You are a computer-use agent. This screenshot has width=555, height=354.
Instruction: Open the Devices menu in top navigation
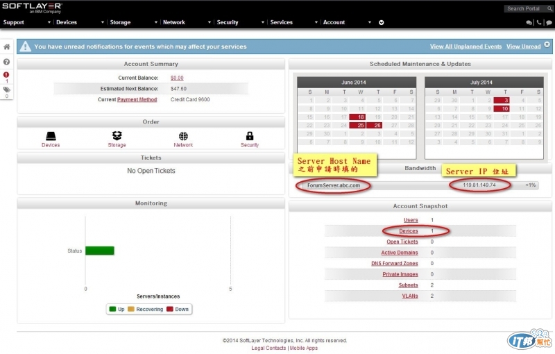point(66,22)
